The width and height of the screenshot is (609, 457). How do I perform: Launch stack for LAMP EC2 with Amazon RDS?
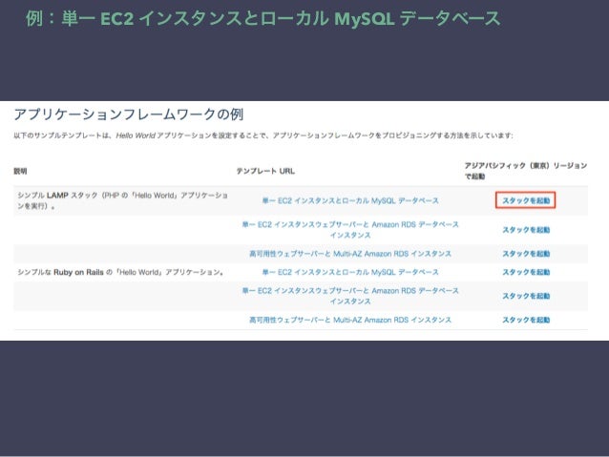coord(526,230)
